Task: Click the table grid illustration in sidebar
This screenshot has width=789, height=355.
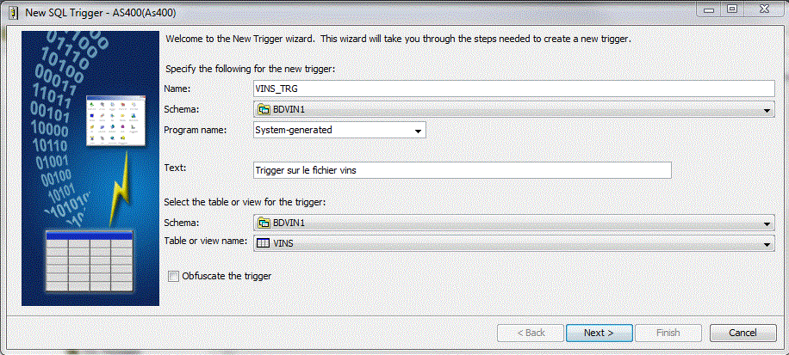Action: (89, 261)
